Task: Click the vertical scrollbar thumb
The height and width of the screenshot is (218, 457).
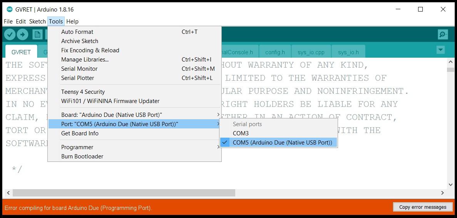Action: tap(450, 70)
